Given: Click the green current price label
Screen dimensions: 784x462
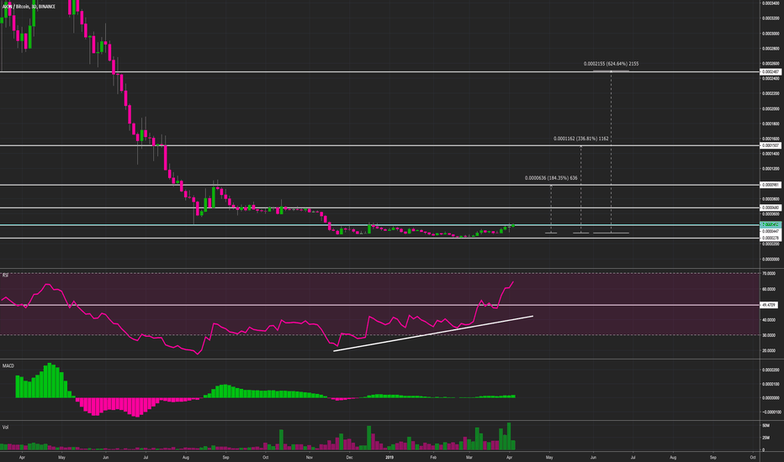Looking at the screenshot, I should click(770, 225).
